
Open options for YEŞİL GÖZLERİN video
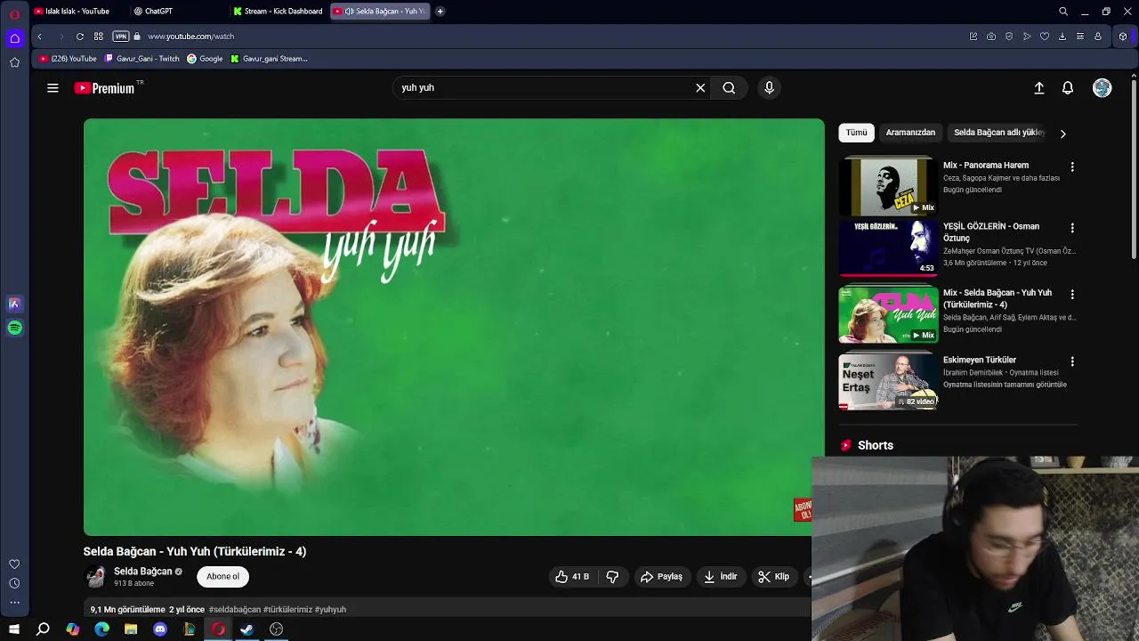pyautogui.click(x=1072, y=228)
